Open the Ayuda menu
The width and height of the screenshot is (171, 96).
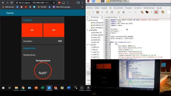coord(159,8)
